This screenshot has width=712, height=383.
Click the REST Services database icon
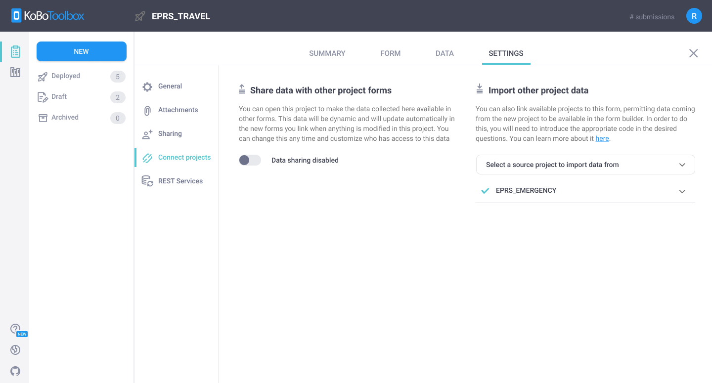coord(147,181)
